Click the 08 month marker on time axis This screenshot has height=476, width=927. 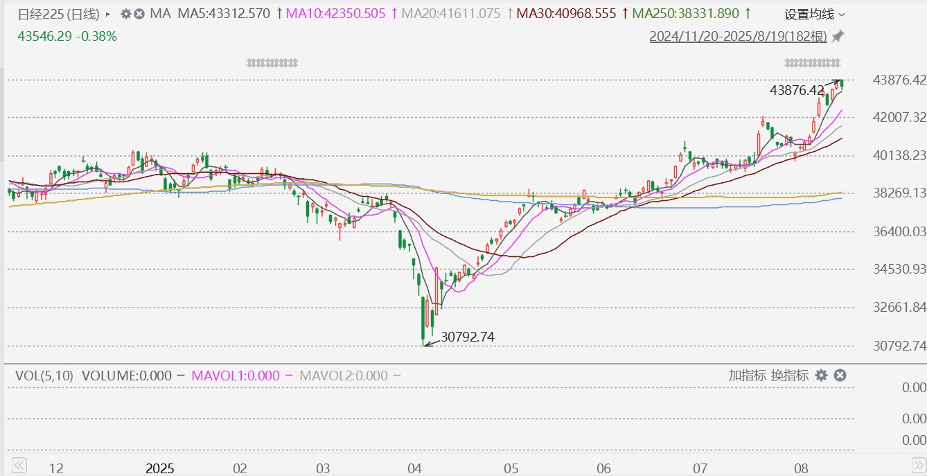click(802, 468)
